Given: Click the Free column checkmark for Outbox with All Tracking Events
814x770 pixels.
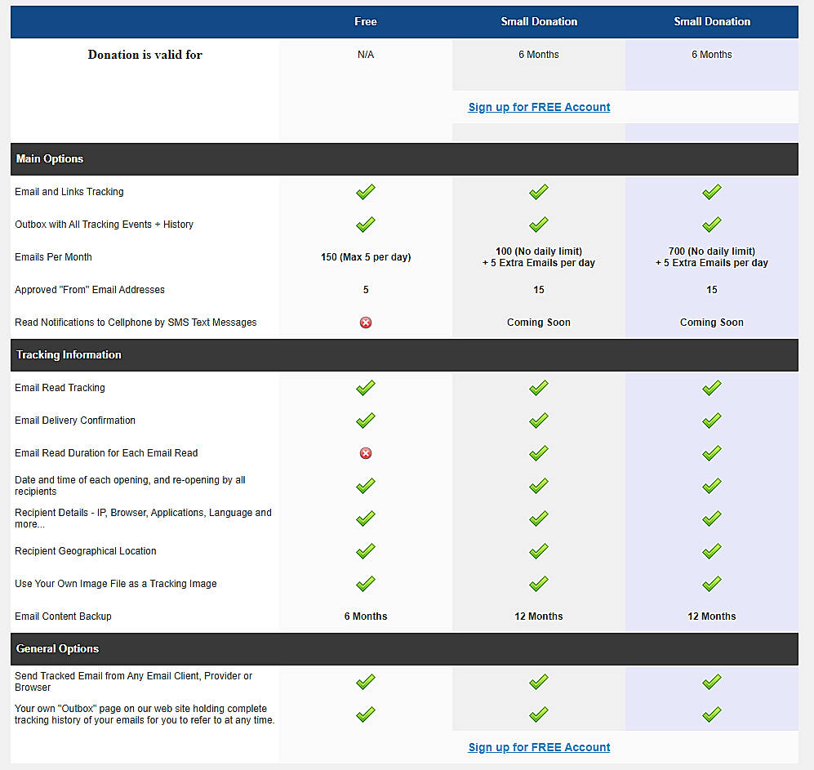Looking at the screenshot, I should [x=366, y=225].
